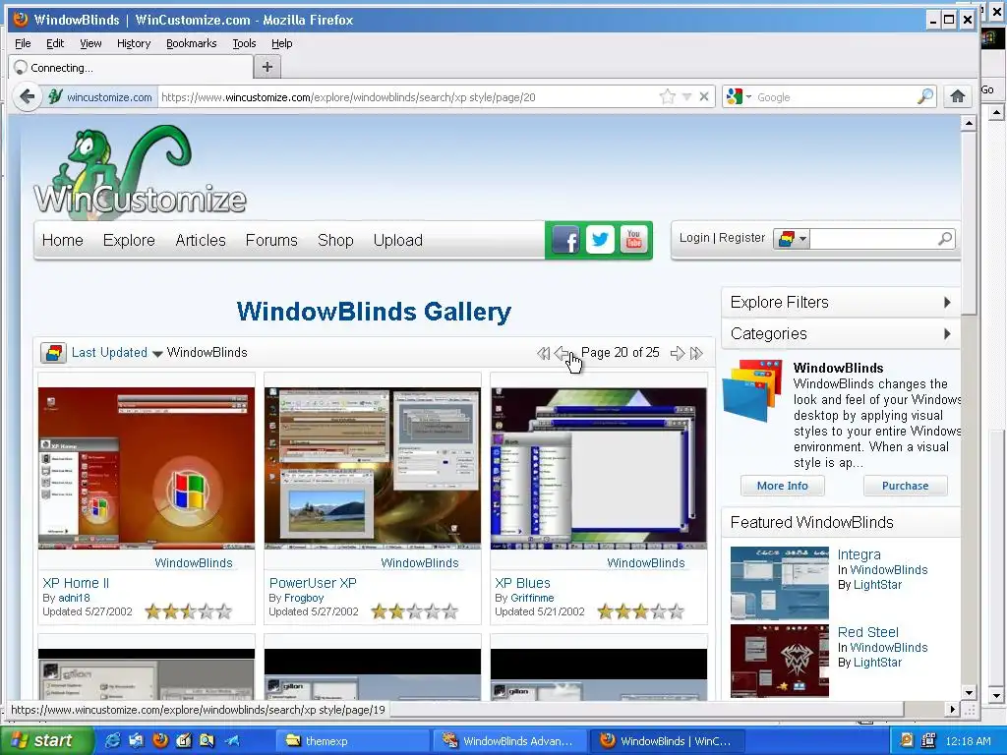Open the Articles nav link

(201, 240)
